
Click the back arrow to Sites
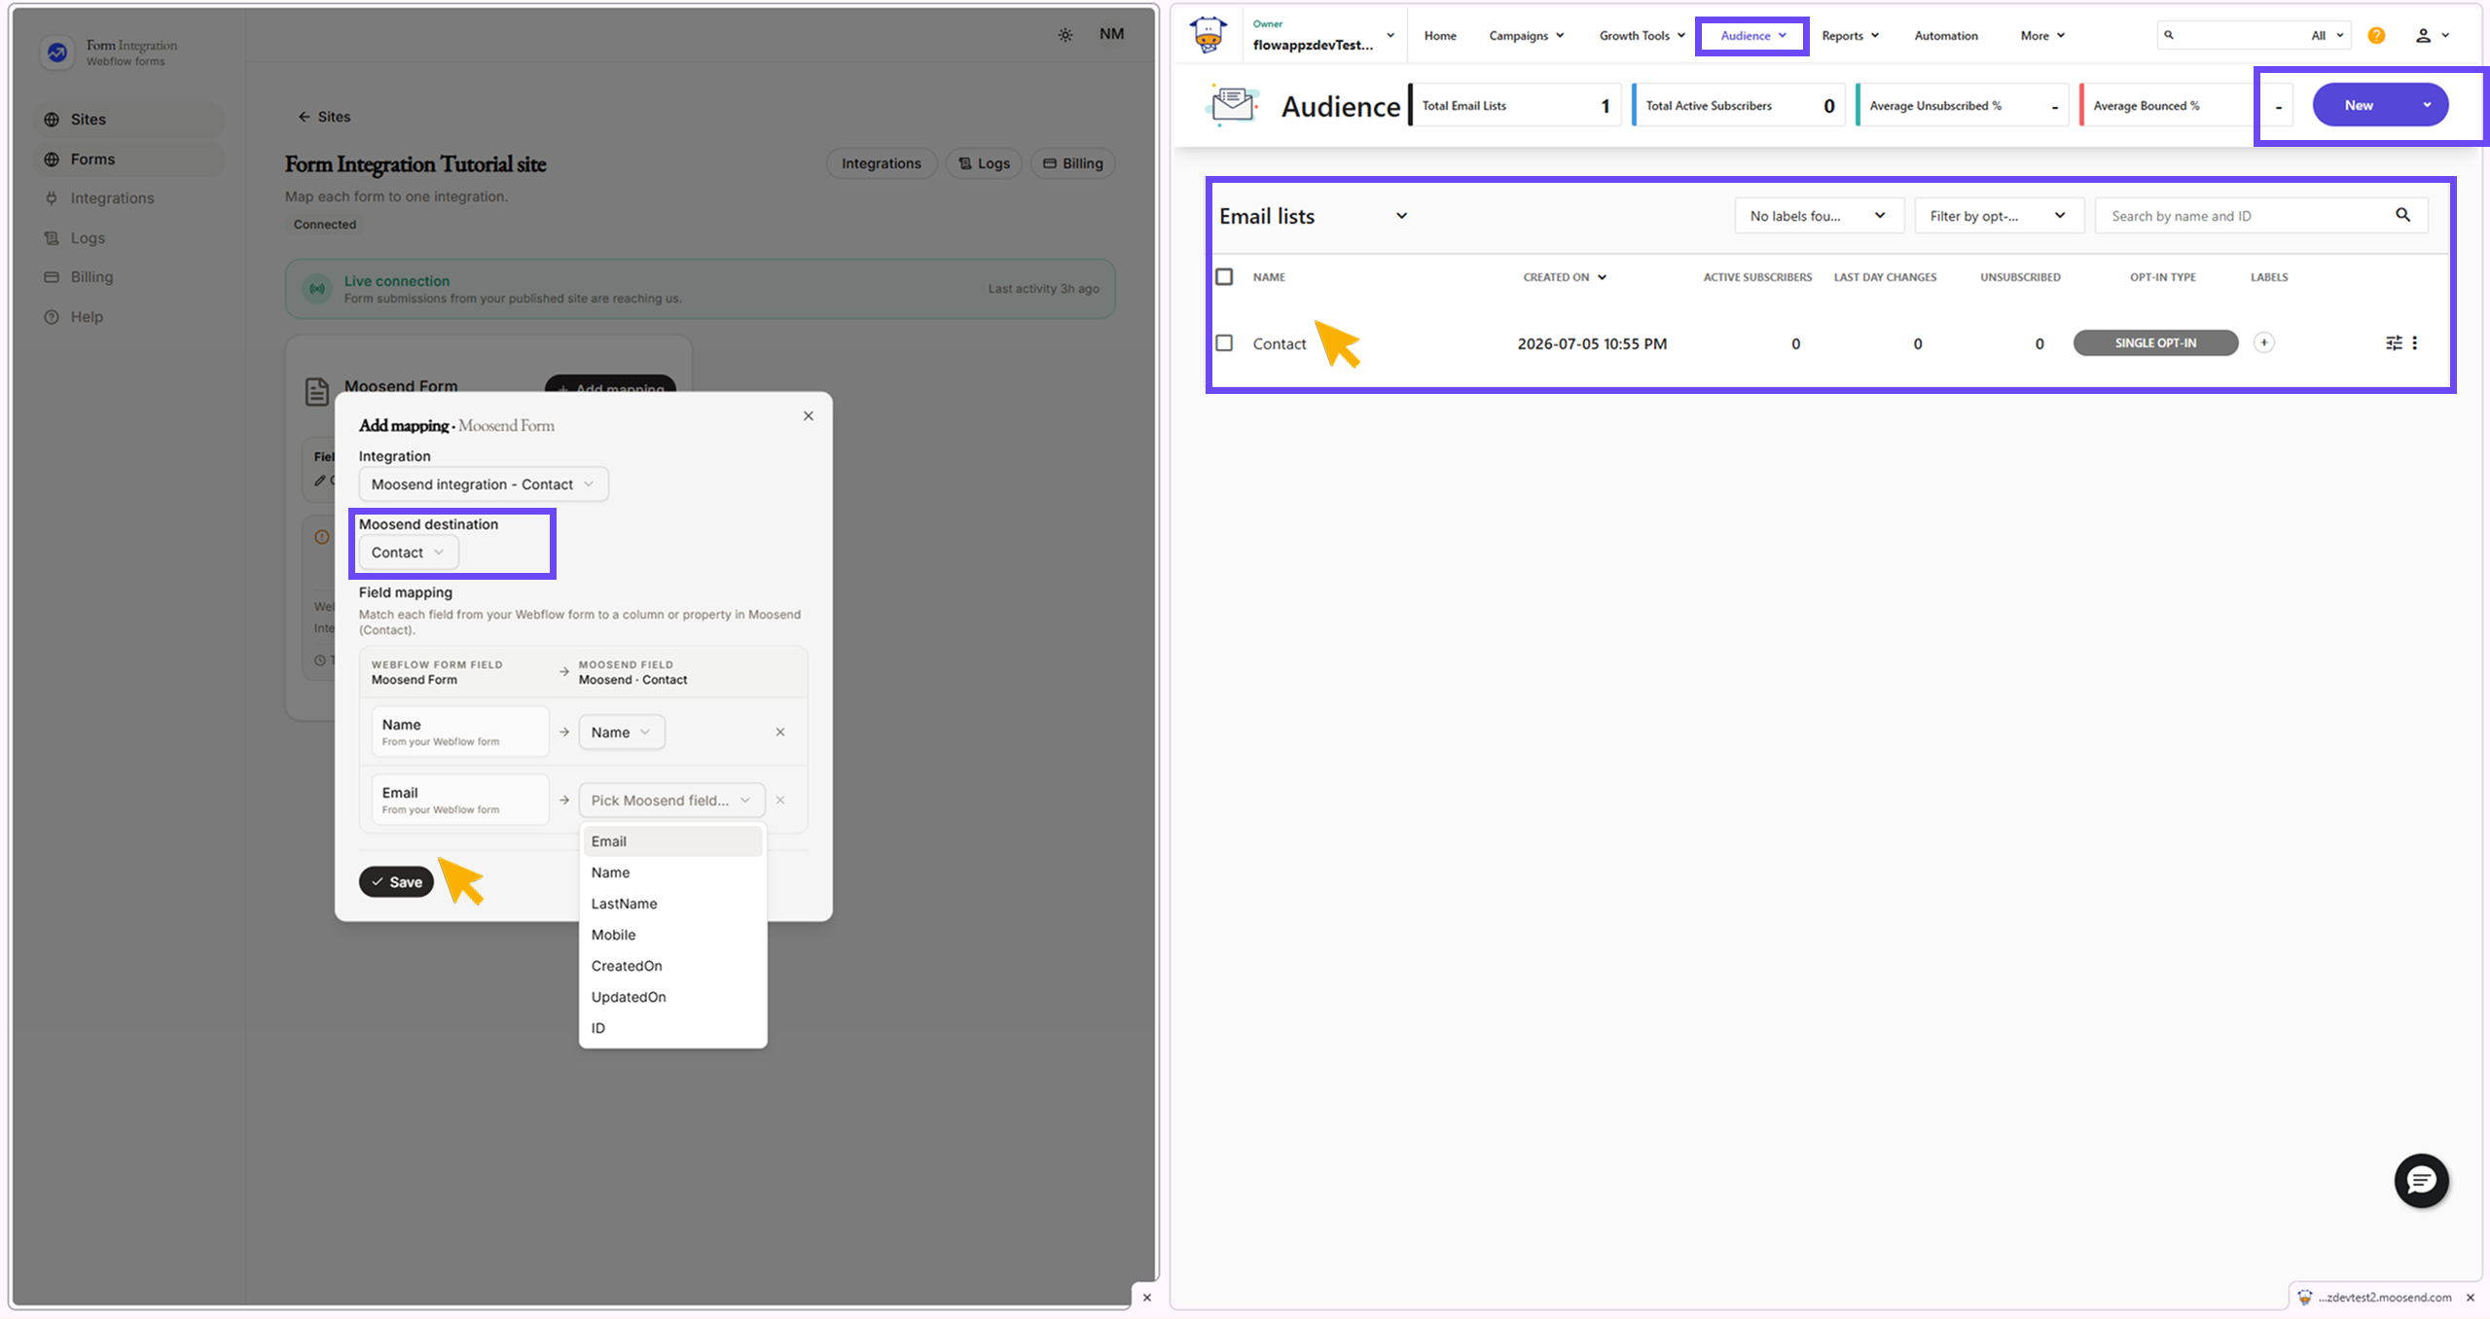(304, 117)
